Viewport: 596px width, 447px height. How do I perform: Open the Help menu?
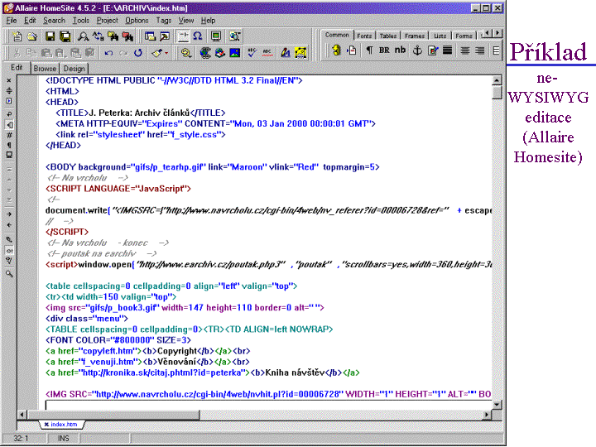coord(208,21)
